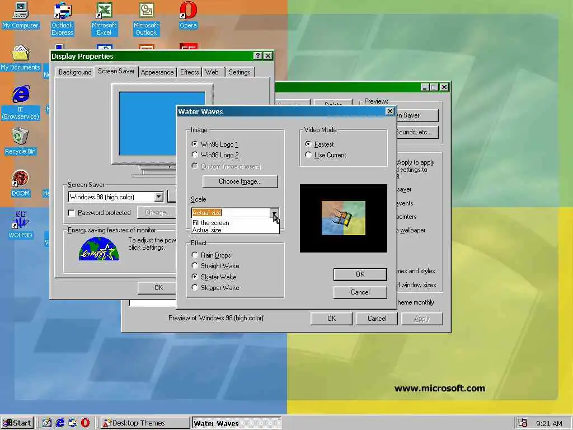
Task: Choose Use Current video mode
Action: click(x=326, y=155)
